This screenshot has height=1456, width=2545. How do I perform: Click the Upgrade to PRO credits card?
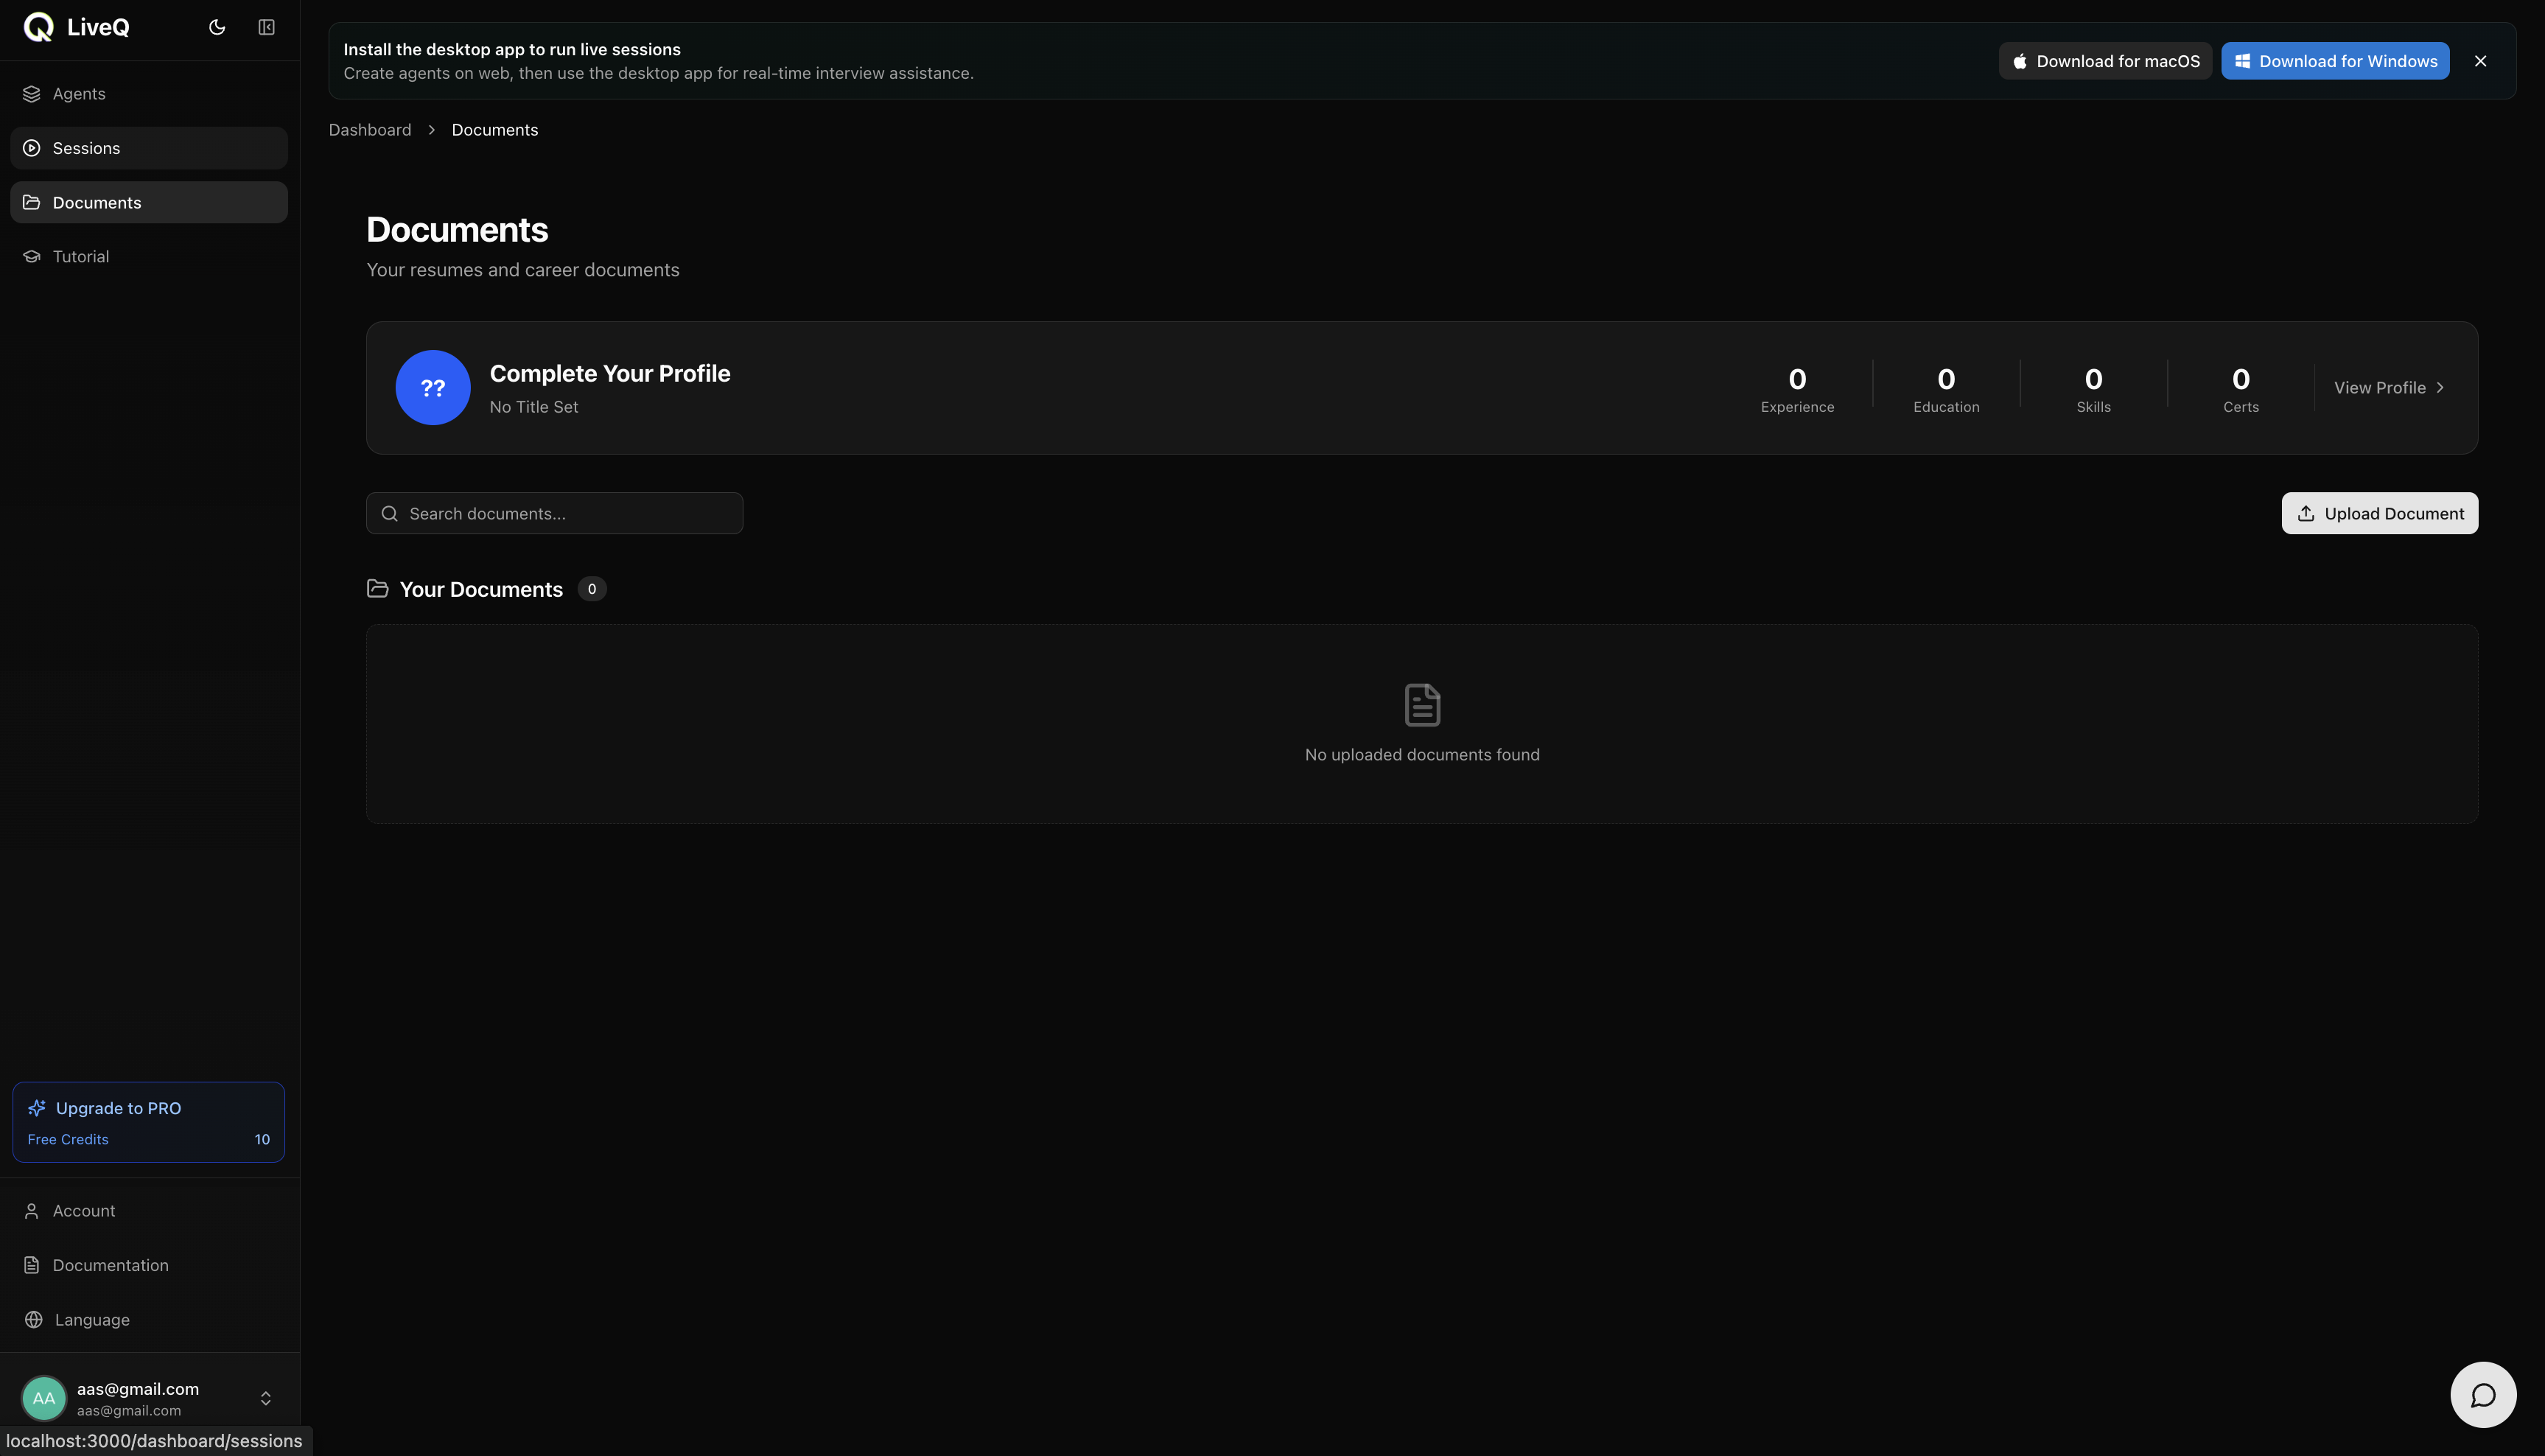click(x=149, y=1122)
